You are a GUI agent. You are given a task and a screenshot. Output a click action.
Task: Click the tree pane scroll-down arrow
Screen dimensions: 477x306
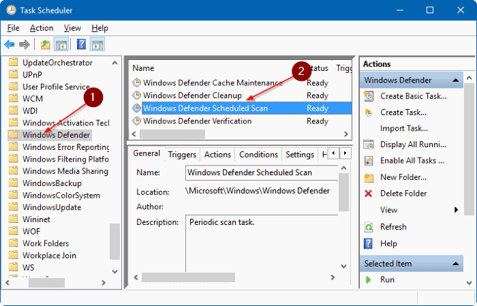tap(114, 271)
